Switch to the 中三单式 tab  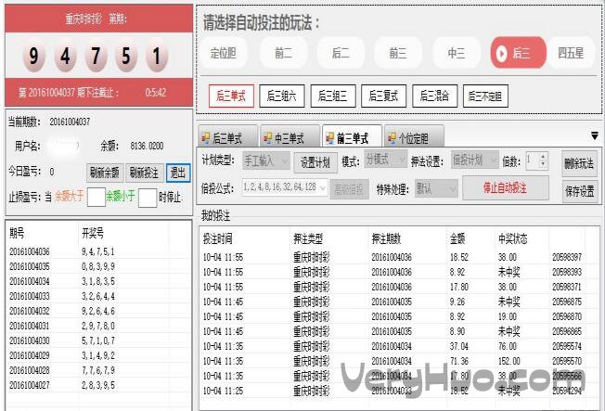point(290,135)
